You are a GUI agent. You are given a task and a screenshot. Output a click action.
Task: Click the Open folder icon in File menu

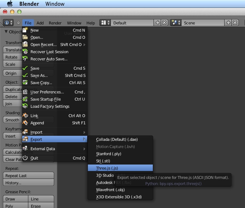pyautogui.click(x=25, y=37)
